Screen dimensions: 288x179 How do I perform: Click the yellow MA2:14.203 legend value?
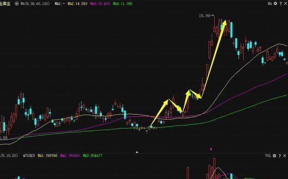click(x=78, y=4)
